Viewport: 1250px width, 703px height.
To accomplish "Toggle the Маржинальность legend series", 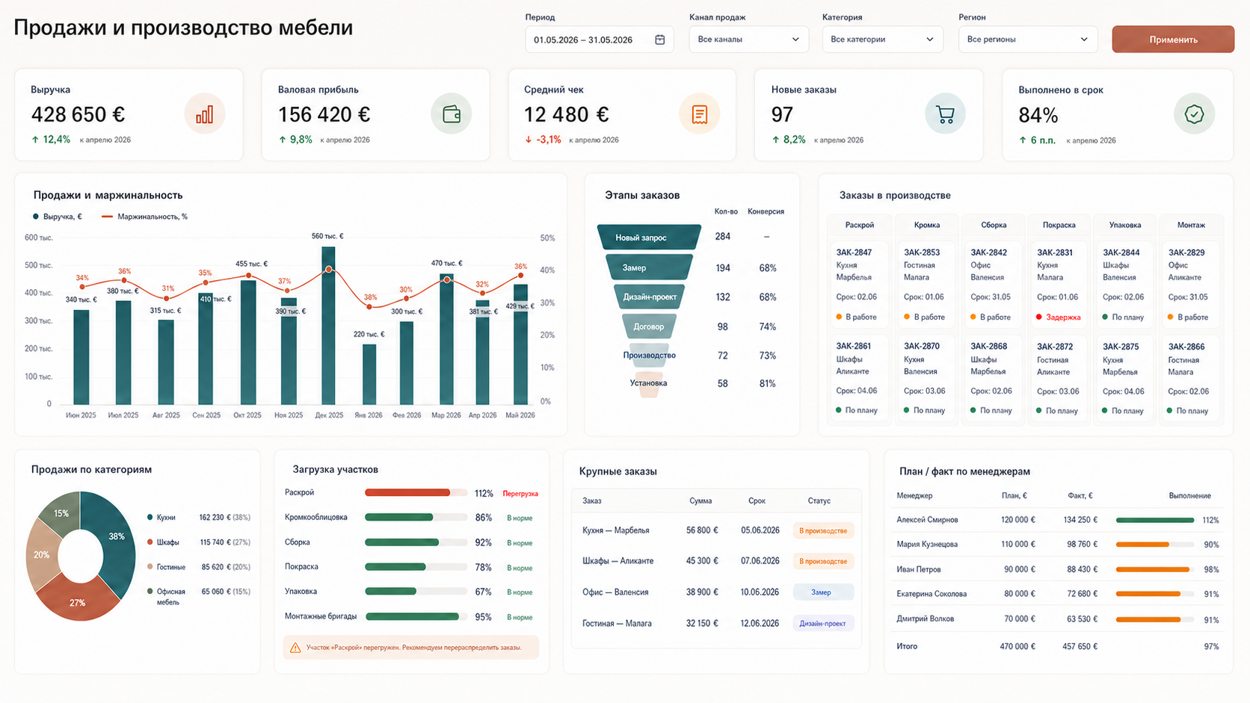I will point(144,217).
